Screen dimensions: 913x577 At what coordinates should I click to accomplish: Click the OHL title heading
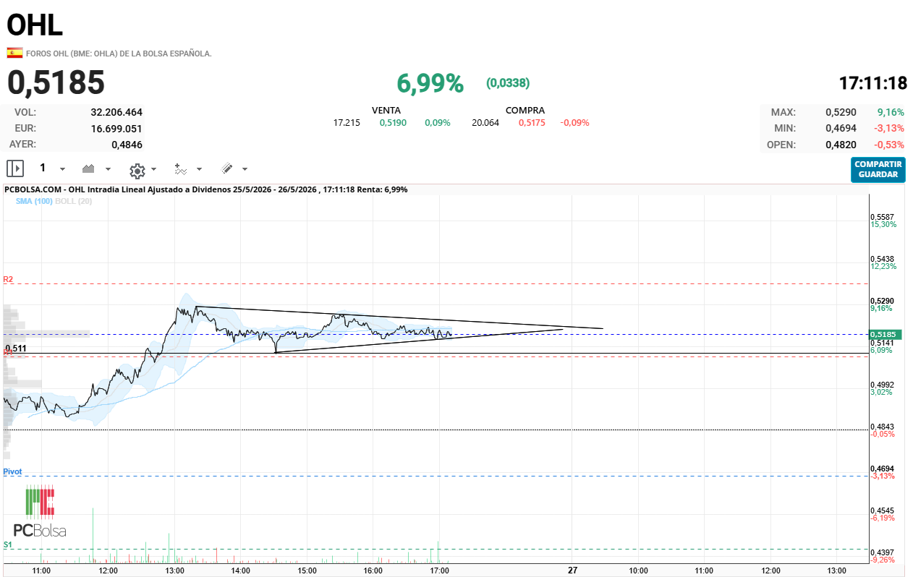point(35,25)
